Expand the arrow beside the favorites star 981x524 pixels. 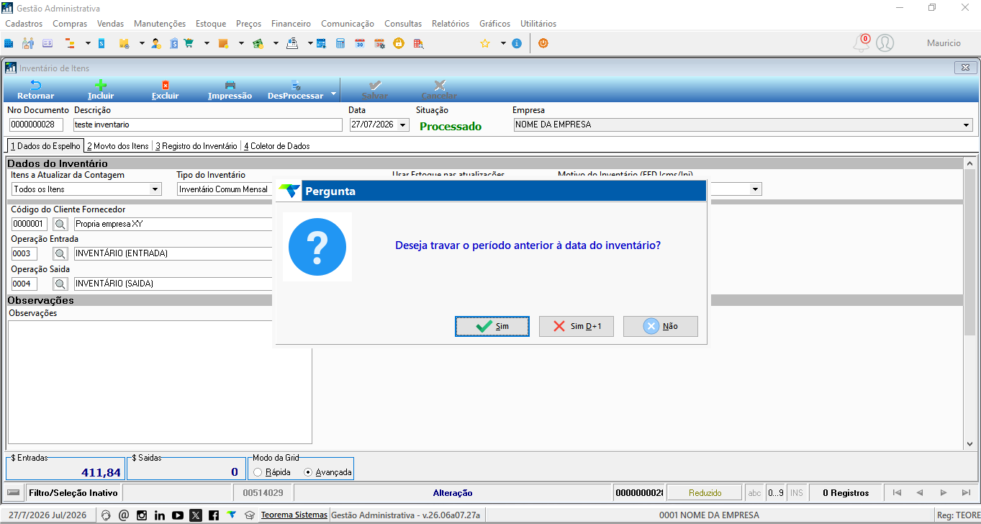tap(503, 43)
